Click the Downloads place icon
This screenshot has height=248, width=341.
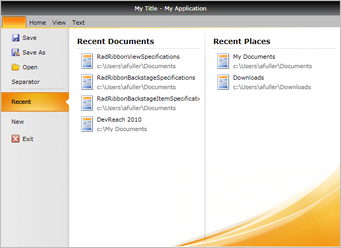(223, 82)
